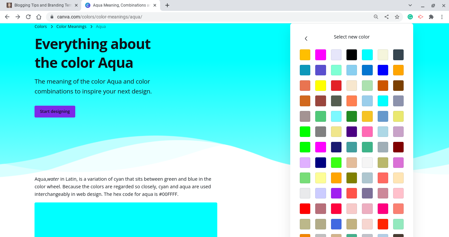This screenshot has height=237, width=449.
Task: Choose the hot pink swatch next to indigo
Action: coord(367,132)
